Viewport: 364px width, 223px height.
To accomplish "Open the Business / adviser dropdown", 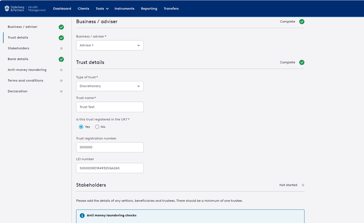I will pyautogui.click(x=110, y=46).
